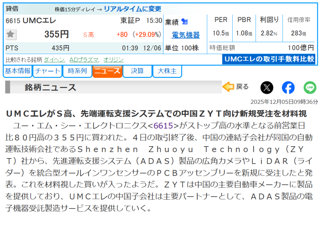Share article on X (Twitter)

click(x=267, y=88)
